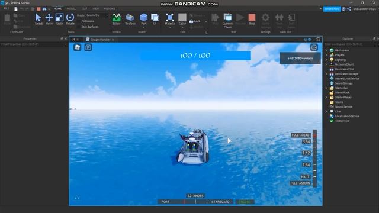Open the UI insert tool
The image size is (379, 213).
[155, 19]
